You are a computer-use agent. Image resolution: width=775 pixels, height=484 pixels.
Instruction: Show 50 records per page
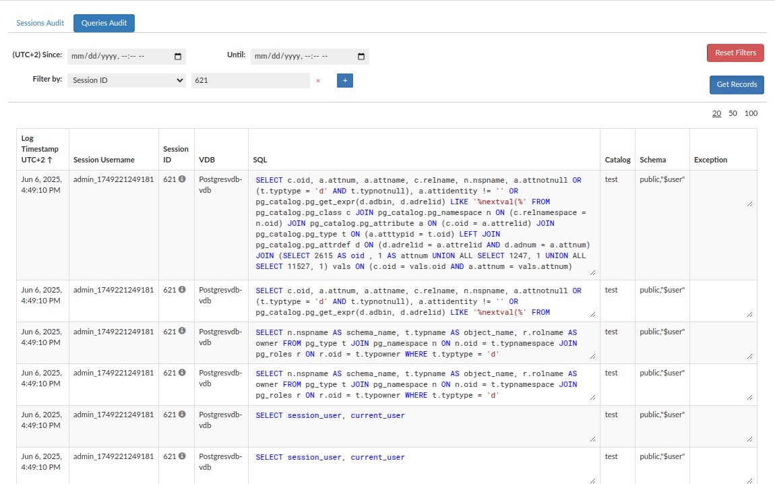click(733, 113)
